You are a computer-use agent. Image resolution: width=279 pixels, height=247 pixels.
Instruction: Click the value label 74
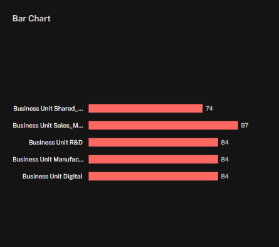click(209, 109)
